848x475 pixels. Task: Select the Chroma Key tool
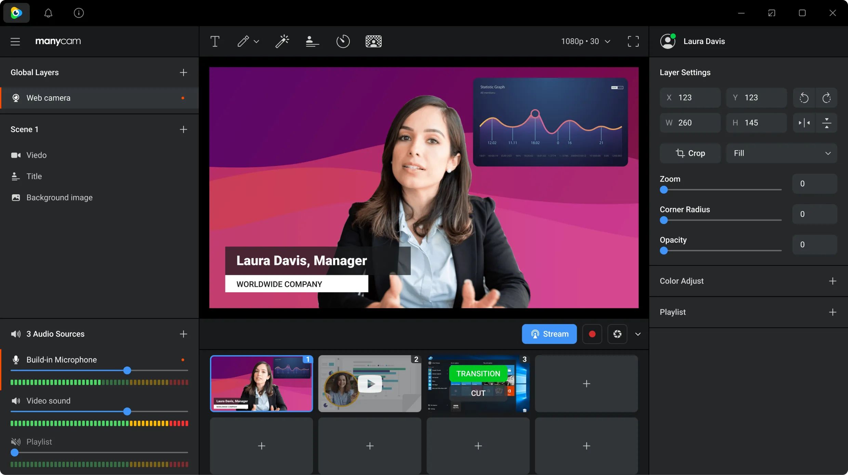coord(373,41)
